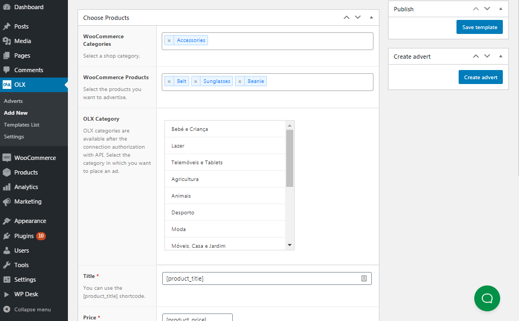Remove the Accessories category tag
The image size is (519, 321).
[x=169, y=40]
